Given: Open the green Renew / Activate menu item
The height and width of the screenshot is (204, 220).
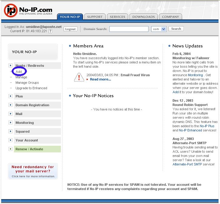Looking at the screenshot, I should click(x=37, y=149).
